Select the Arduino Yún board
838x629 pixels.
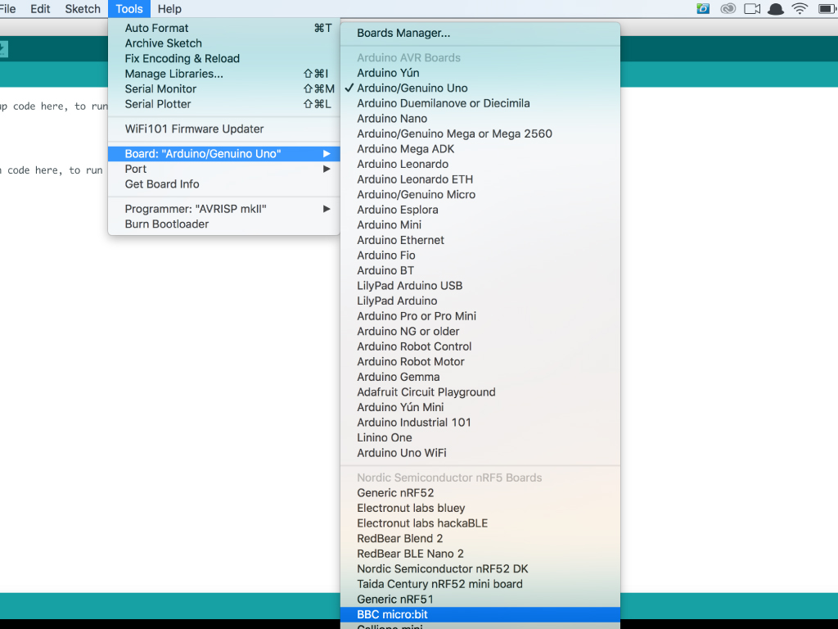(x=480, y=73)
